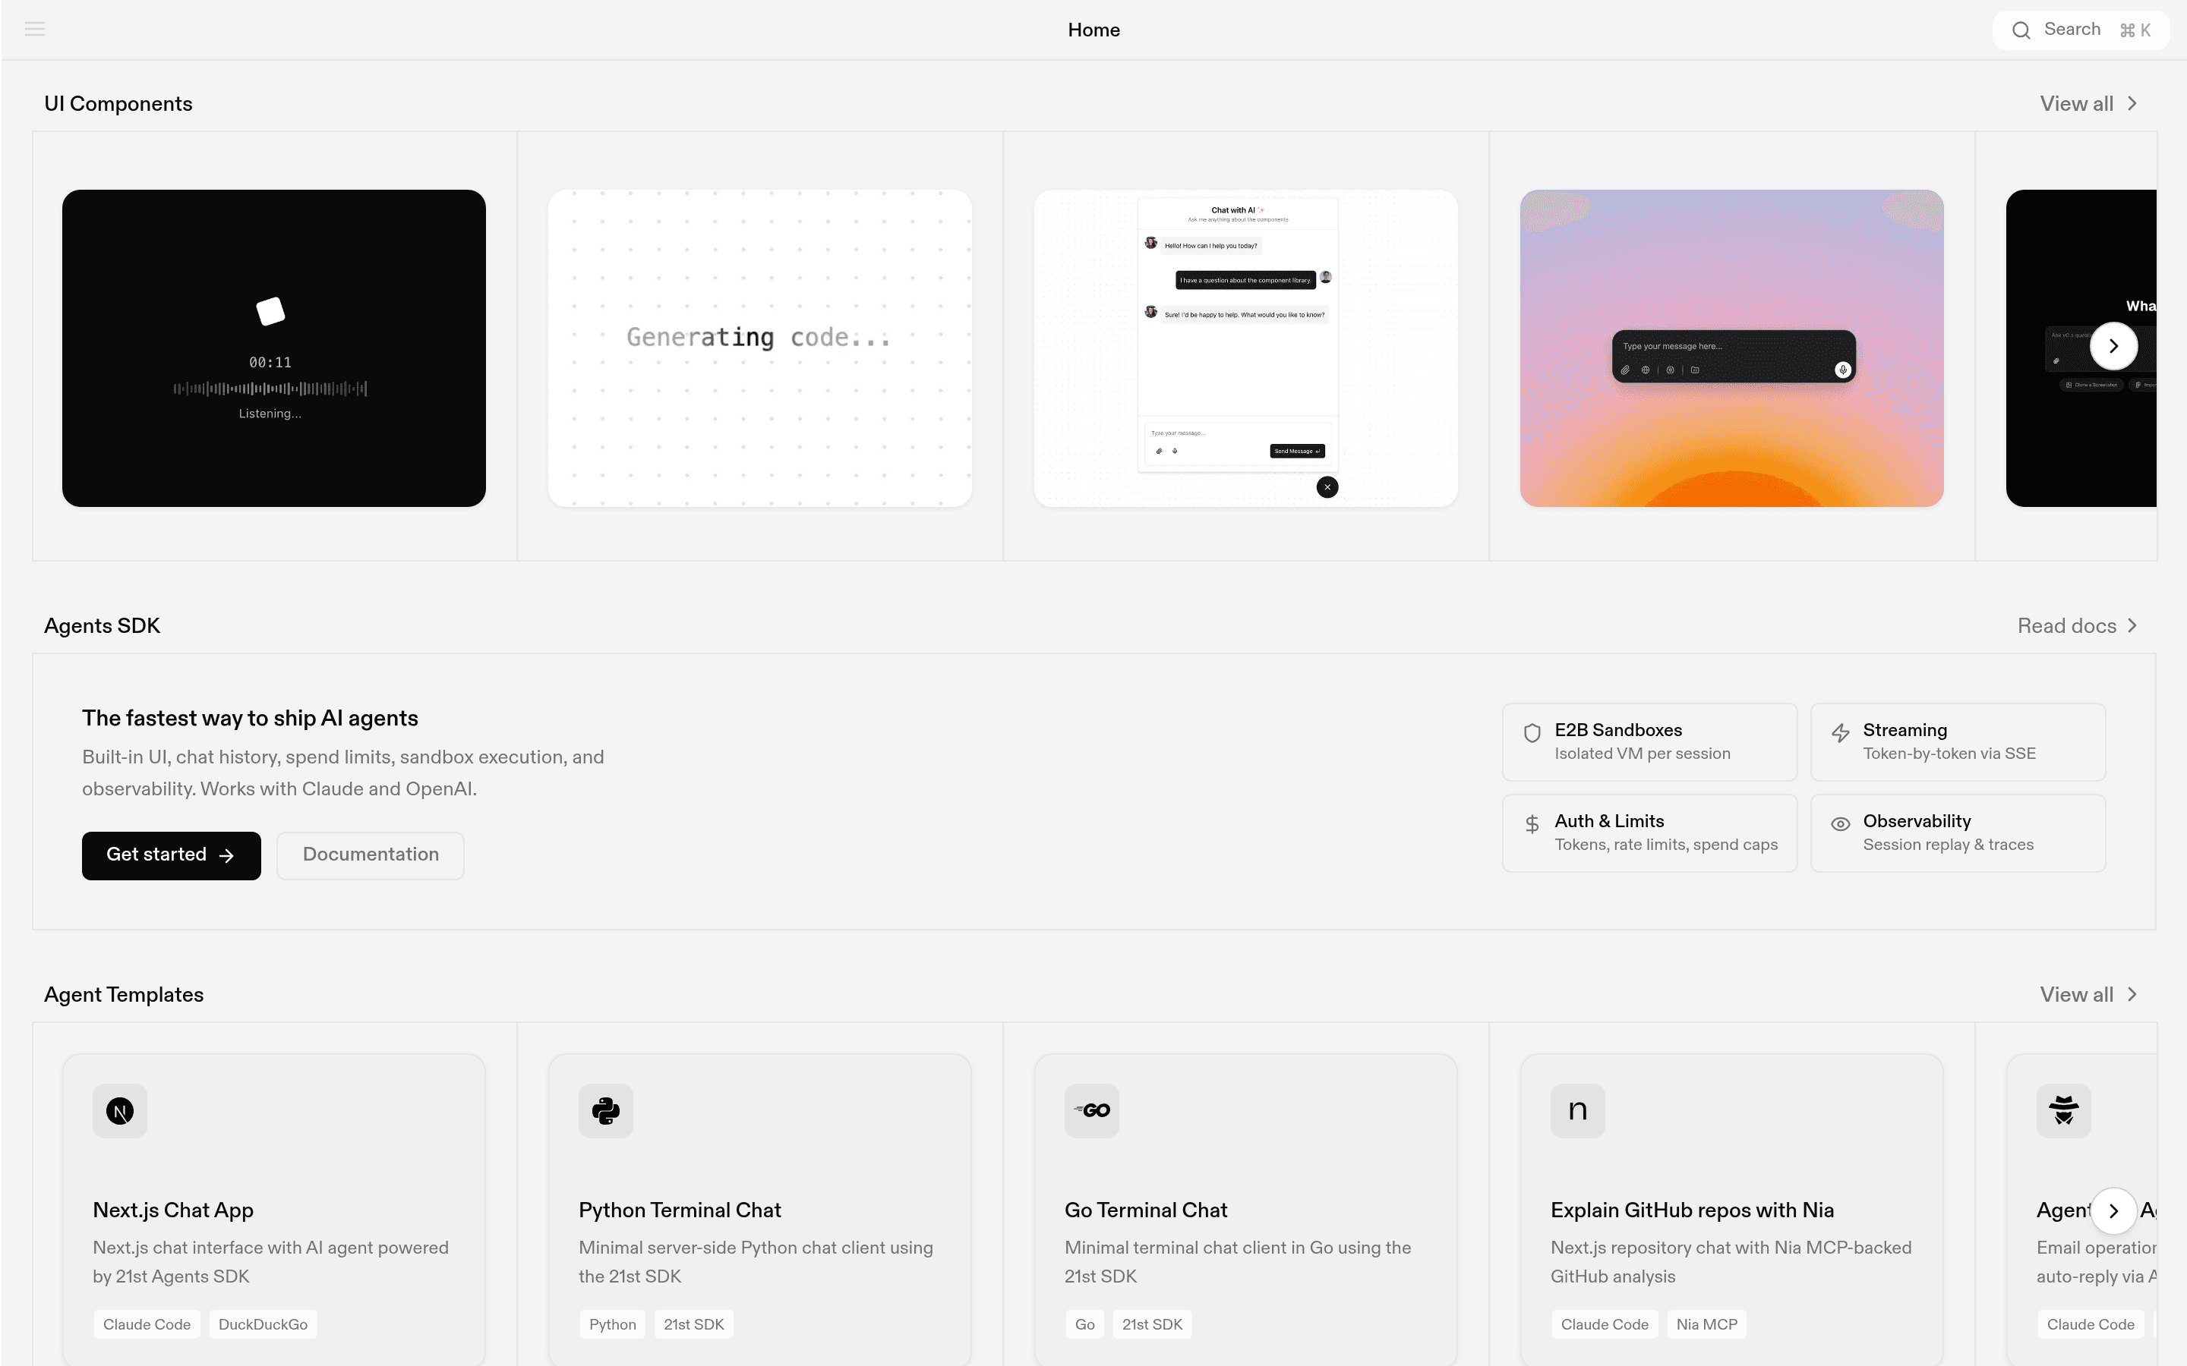Image resolution: width=2187 pixels, height=1366 pixels.
Task: Open the hamburger navigation menu
Action: click(35, 28)
